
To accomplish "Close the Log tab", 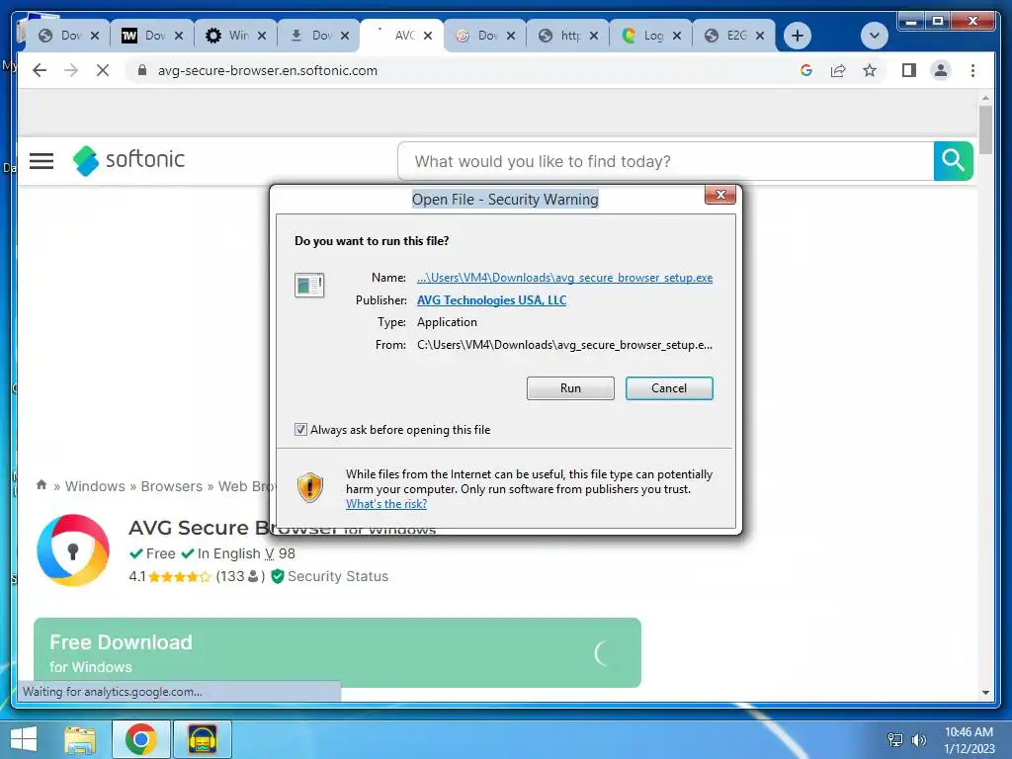I will [676, 36].
